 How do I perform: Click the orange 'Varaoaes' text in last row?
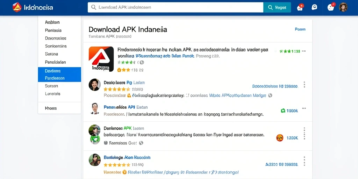pos(112,172)
